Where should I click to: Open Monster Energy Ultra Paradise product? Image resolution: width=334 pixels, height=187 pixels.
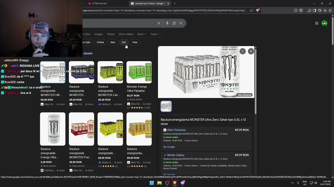139,72
